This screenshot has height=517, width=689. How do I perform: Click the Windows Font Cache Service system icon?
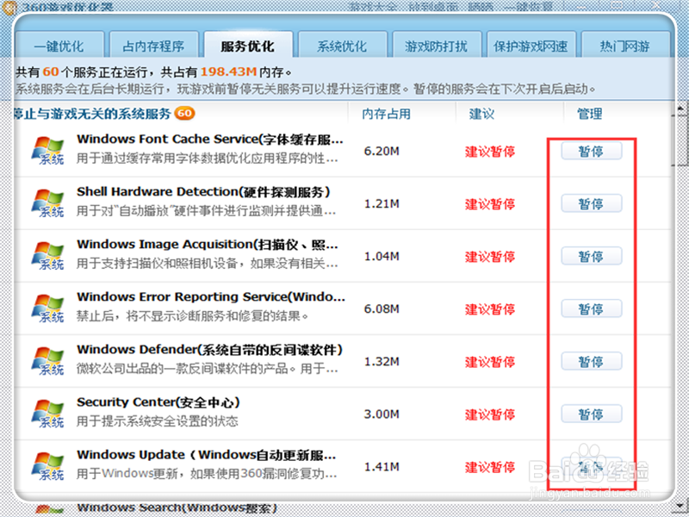click(x=47, y=150)
